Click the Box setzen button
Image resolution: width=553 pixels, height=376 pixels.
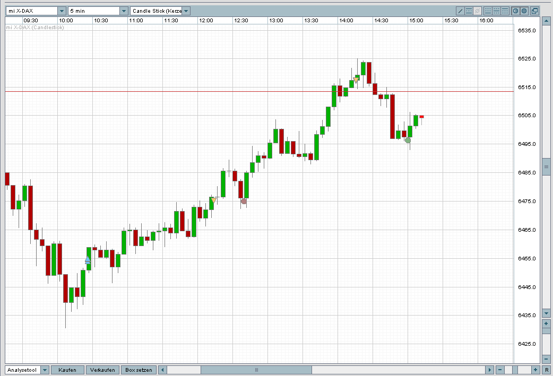139,370
